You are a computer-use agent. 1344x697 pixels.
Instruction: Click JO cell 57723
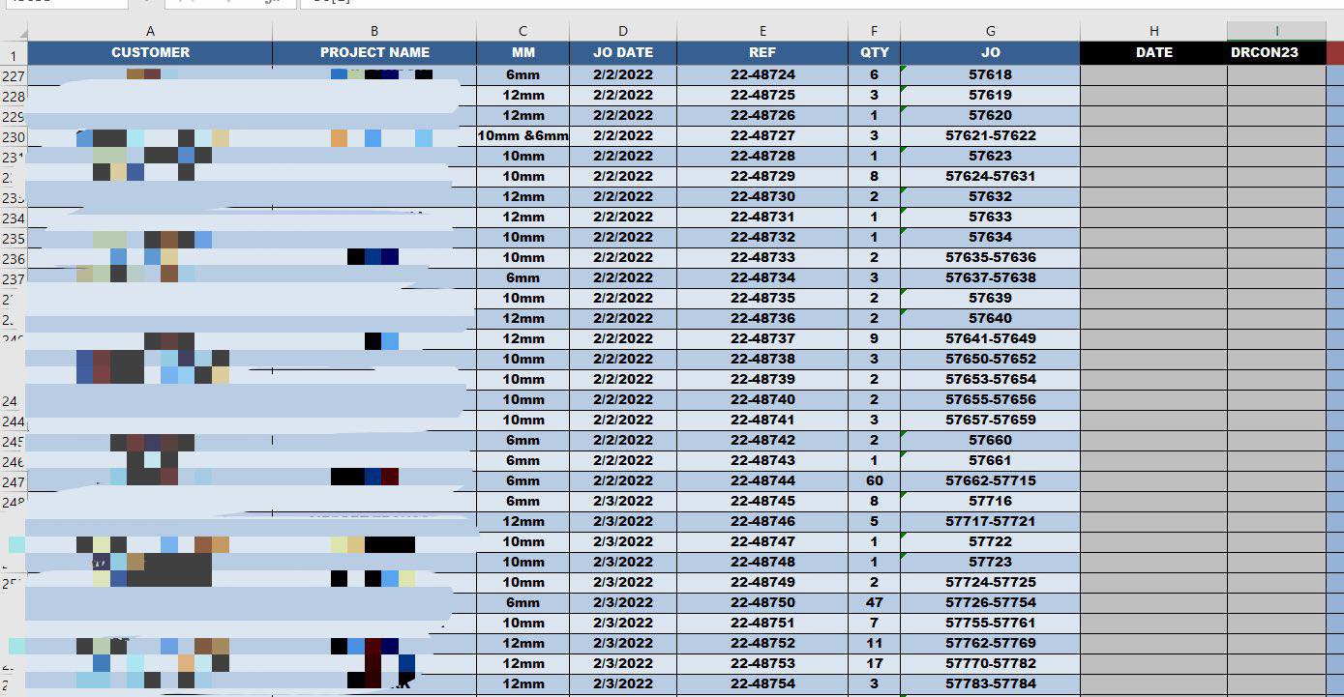990,562
